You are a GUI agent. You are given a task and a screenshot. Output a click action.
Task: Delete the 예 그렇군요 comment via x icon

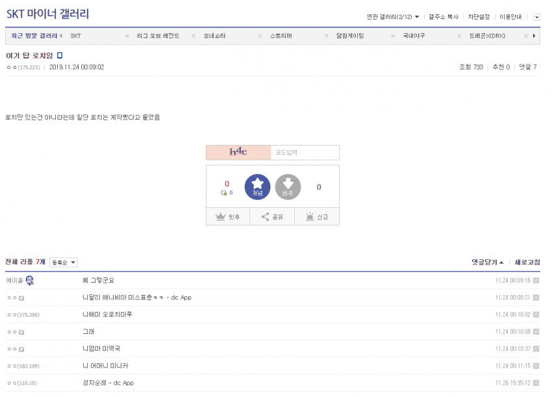pyautogui.click(x=536, y=281)
